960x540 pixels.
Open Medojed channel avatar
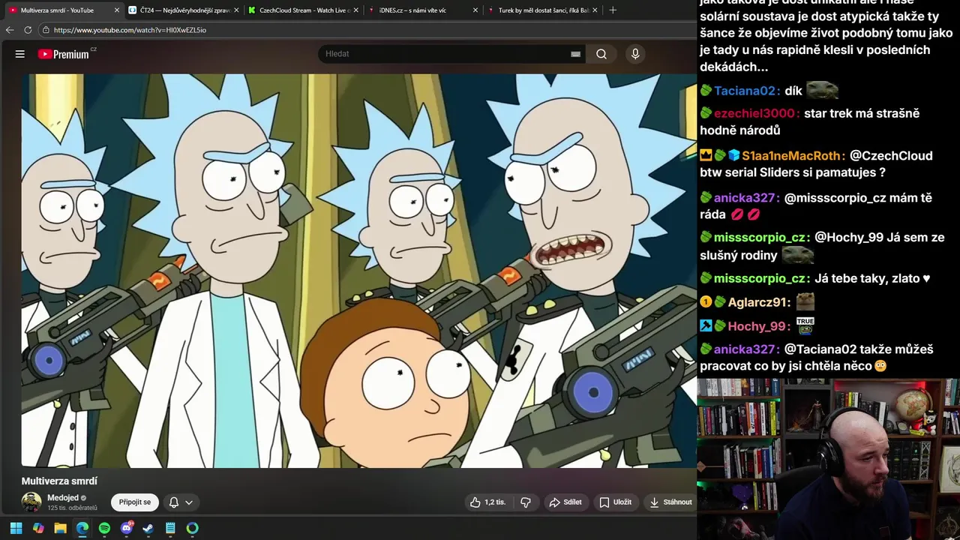(31, 502)
